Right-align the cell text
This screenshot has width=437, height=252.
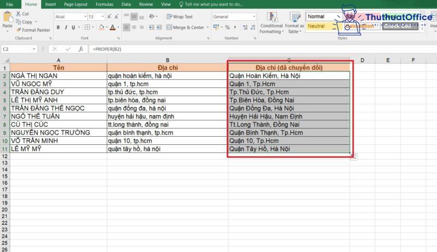tap(141, 27)
